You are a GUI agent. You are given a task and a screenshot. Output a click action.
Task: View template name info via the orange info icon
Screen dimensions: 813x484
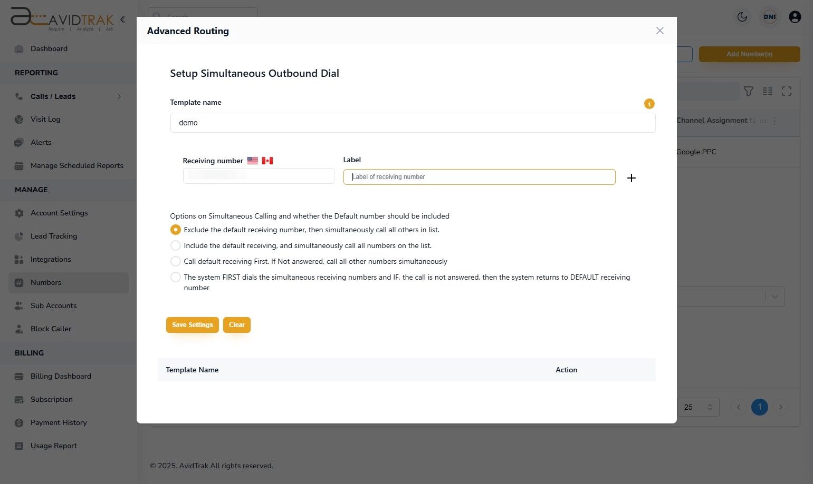[x=649, y=104]
